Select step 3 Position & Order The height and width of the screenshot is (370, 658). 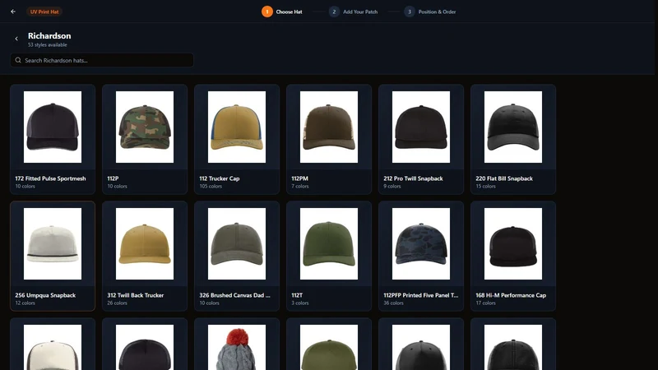tap(430, 12)
